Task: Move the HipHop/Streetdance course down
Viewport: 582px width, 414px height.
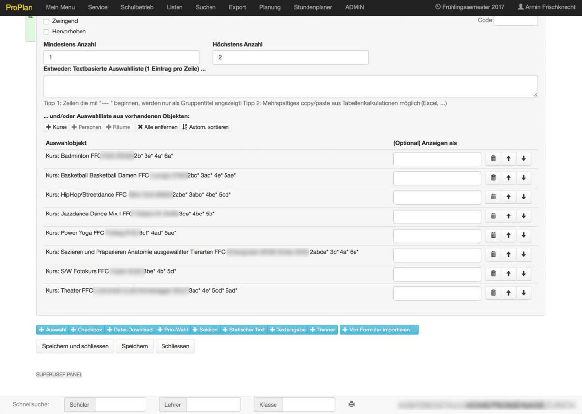Action: point(523,197)
